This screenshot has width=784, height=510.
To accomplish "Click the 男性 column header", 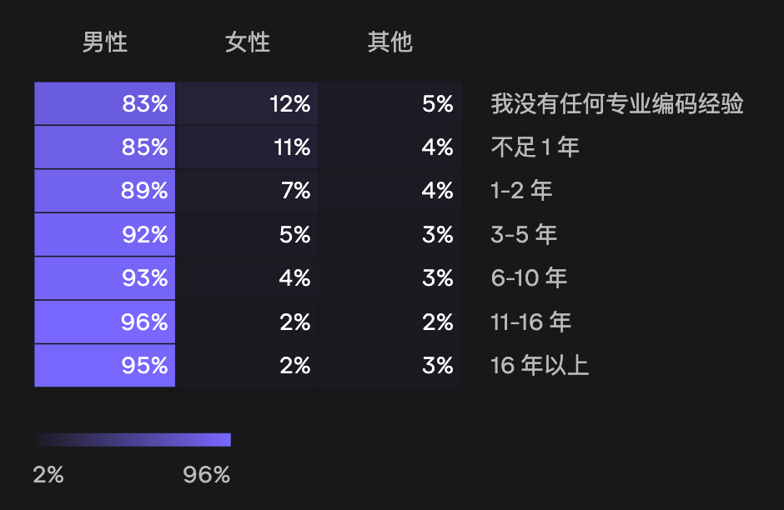I will 104,42.
